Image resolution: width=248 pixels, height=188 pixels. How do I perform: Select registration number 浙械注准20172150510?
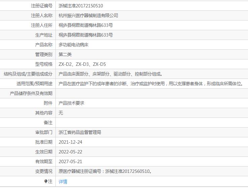81,6
